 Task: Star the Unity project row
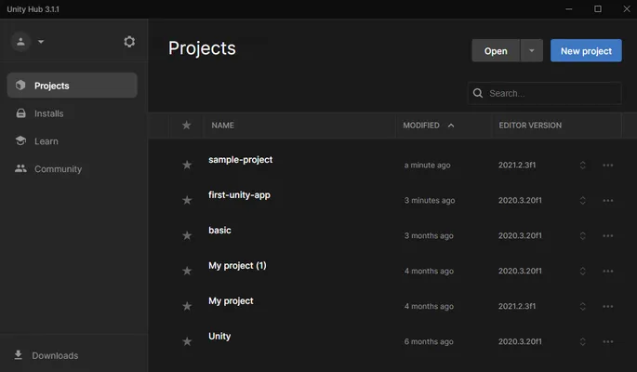[x=187, y=341]
